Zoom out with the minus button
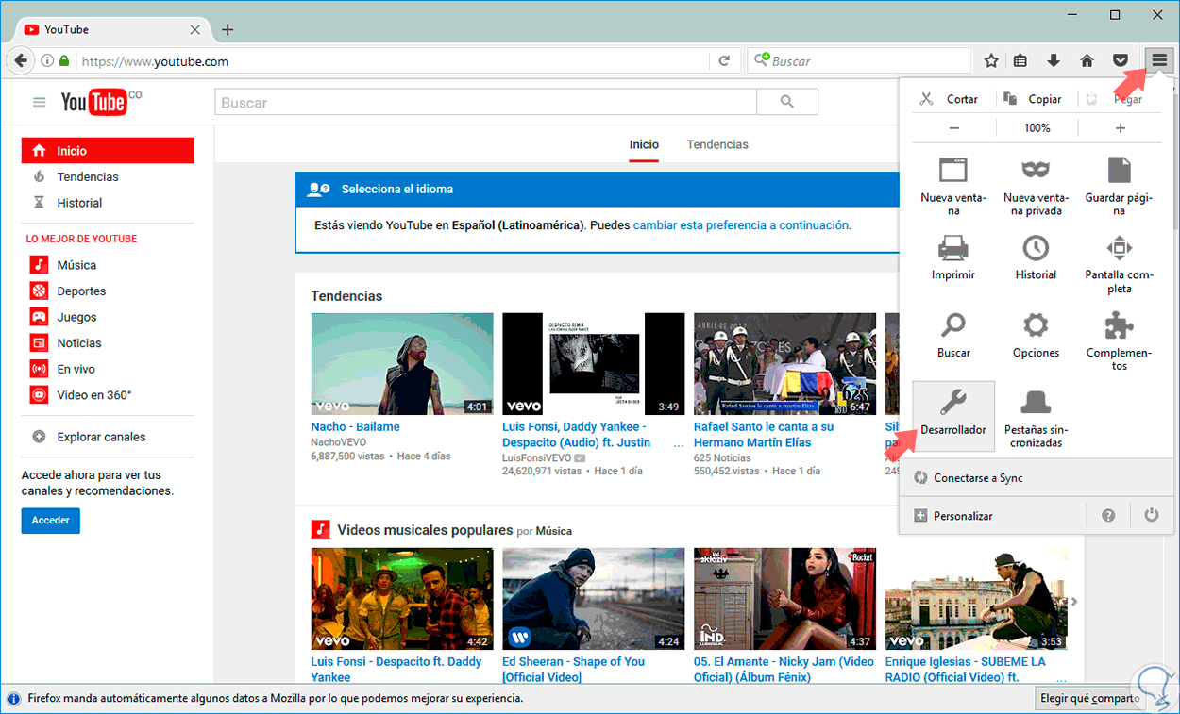This screenshot has width=1180, height=714. pos(954,128)
